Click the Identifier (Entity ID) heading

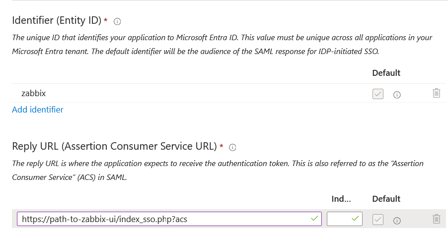coord(56,21)
